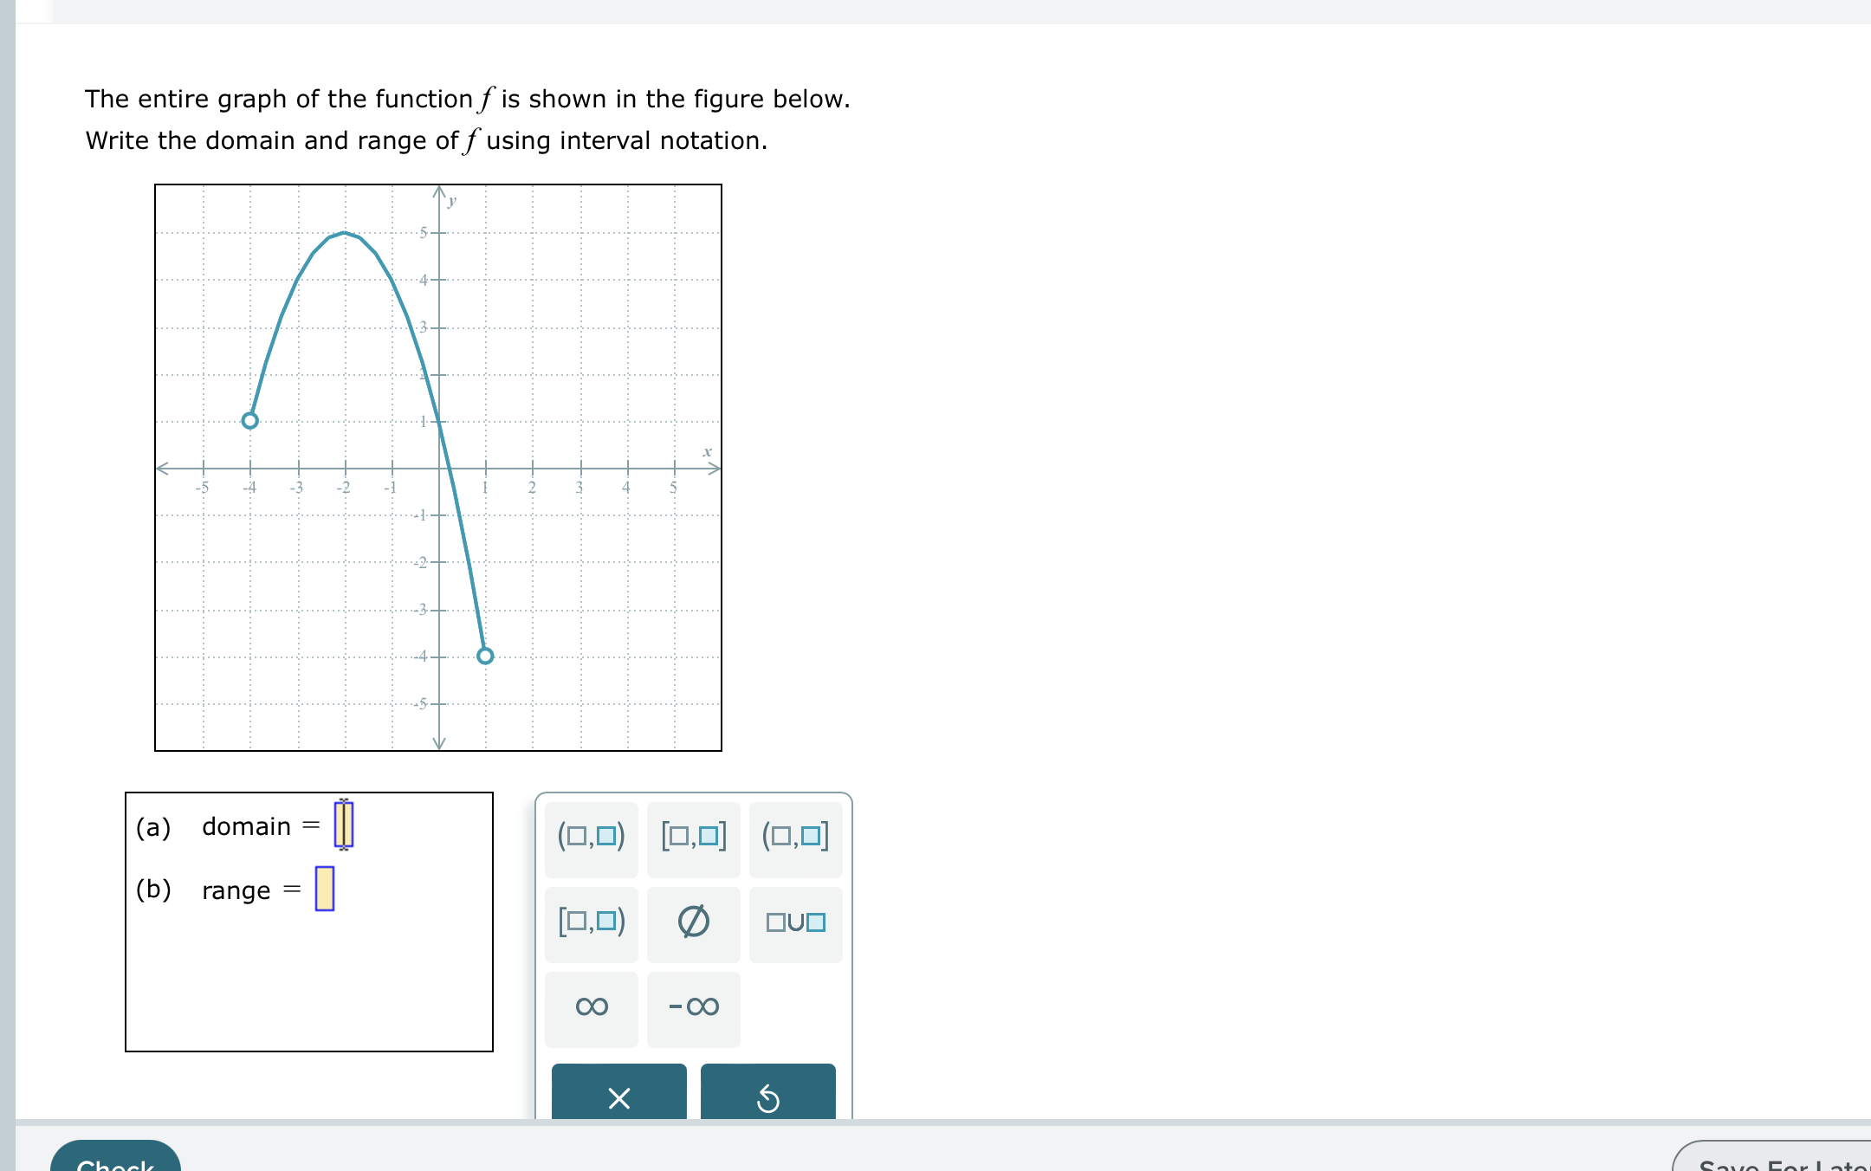Insert the union □∪□ template

[x=794, y=924]
